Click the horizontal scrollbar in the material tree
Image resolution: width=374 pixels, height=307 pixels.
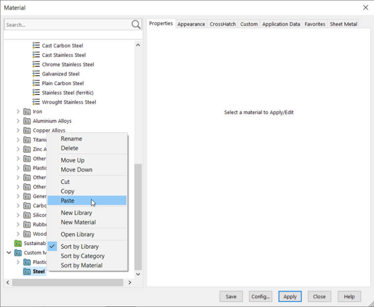click(x=68, y=282)
